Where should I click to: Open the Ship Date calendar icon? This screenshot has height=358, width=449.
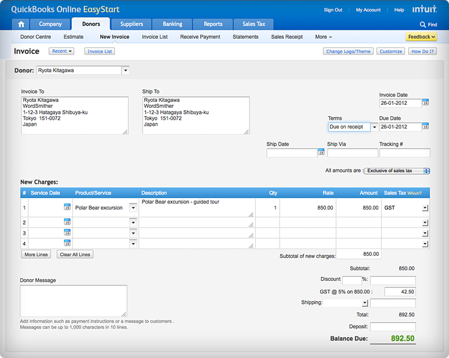(x=321, y=152)
